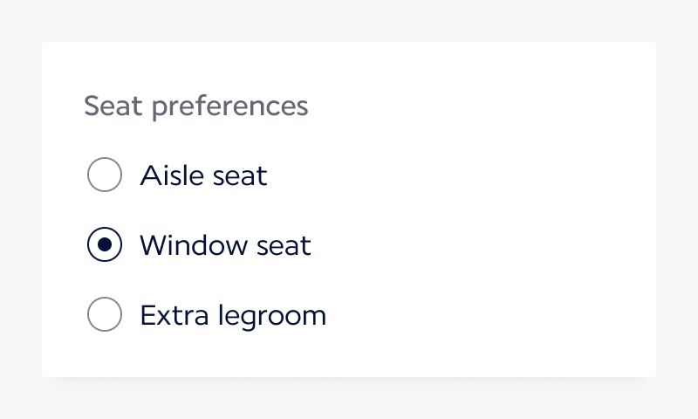Switch seat preference to Aisle seat
This screenshot has width=698, height=419.
point(105,175)
